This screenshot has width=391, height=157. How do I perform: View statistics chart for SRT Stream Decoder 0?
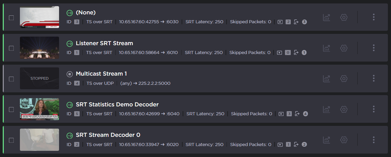tap(326, 140)
